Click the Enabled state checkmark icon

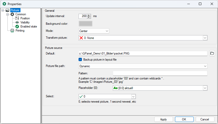point(17,26)
